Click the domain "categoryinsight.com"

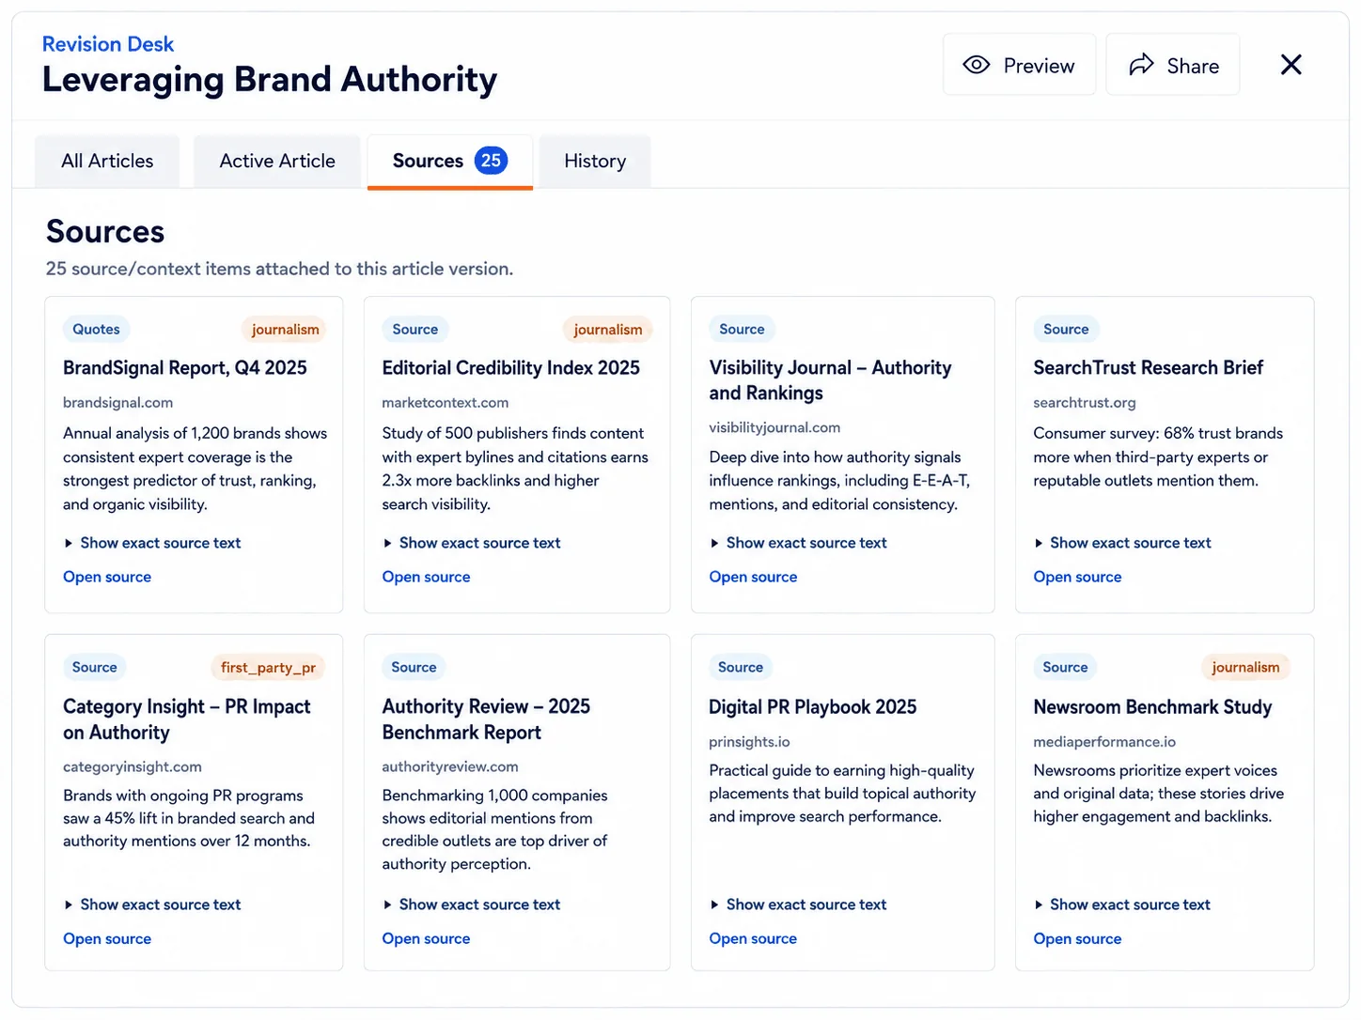click(x=133, y=767)
